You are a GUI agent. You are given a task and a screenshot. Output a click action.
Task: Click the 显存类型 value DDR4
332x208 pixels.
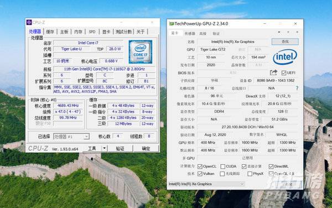click(219, 112)
